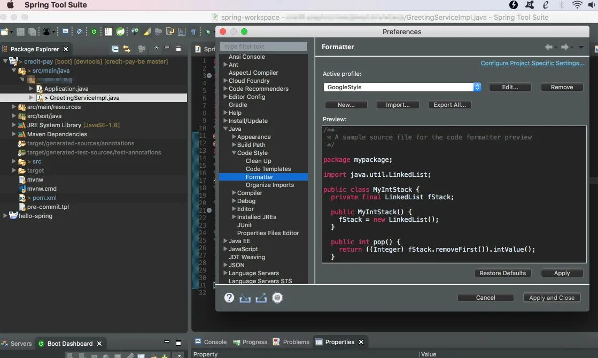598x358 pixels.
Task: Expand the Java EE preferences node
Action: pyautogui.click(x=226, y=241)
